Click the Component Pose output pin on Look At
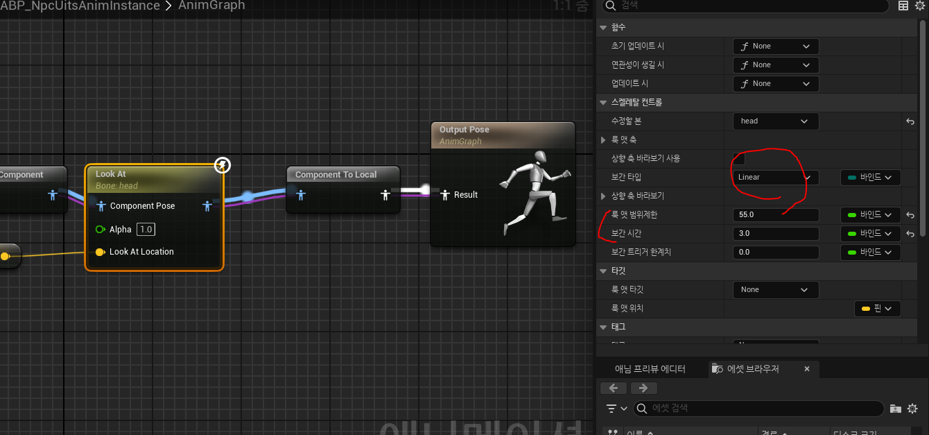The width and height of the screenshot is (929, 435). (207, 206)
